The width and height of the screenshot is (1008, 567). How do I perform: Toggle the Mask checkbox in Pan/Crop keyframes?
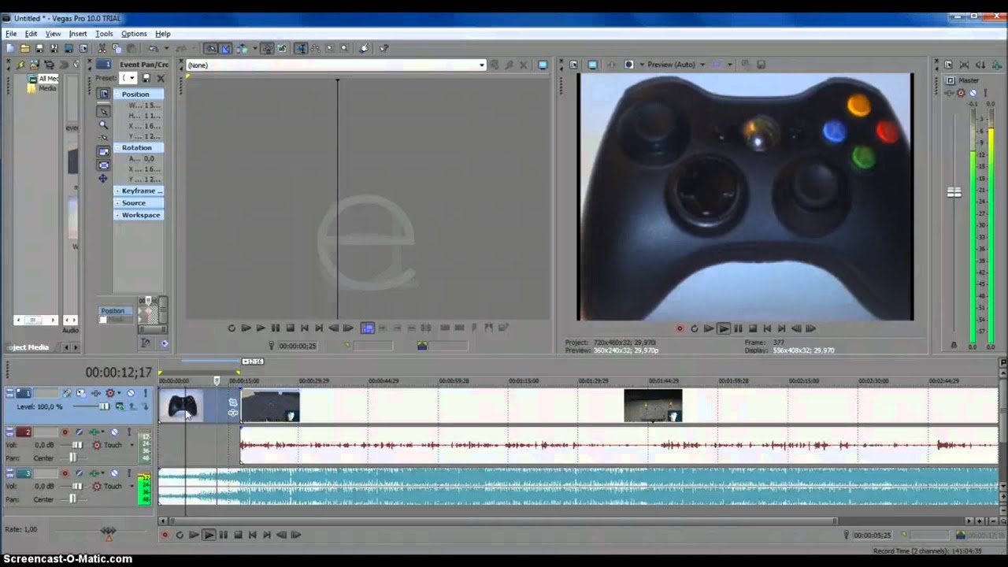point(102,320)
